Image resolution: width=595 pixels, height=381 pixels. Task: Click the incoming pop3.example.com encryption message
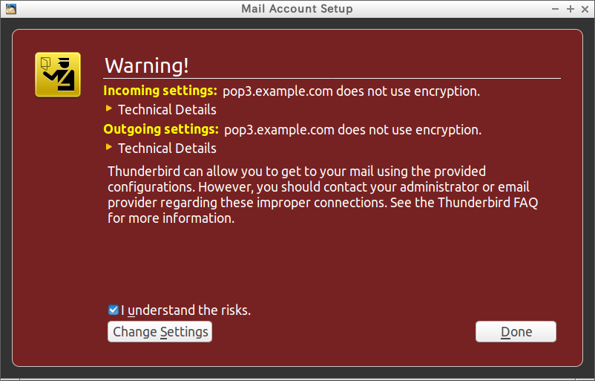(x=351, y=91)
